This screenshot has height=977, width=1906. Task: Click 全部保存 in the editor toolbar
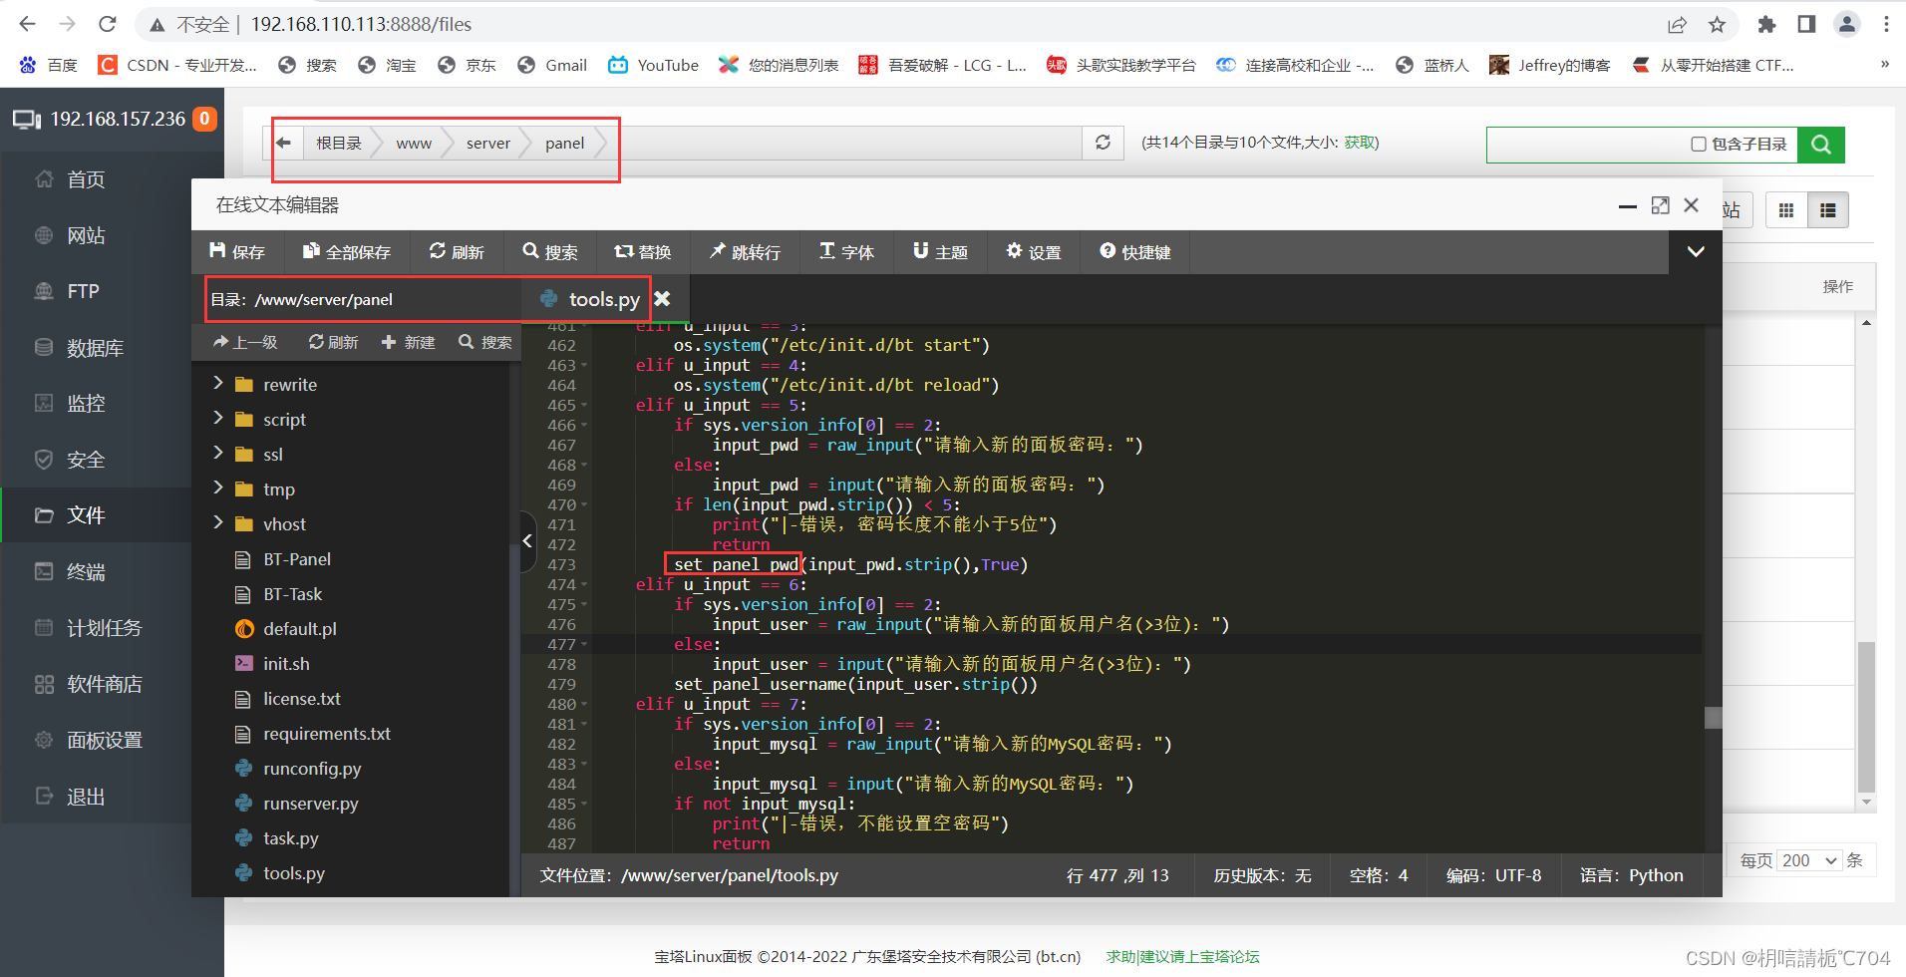[x=347, y=252]
